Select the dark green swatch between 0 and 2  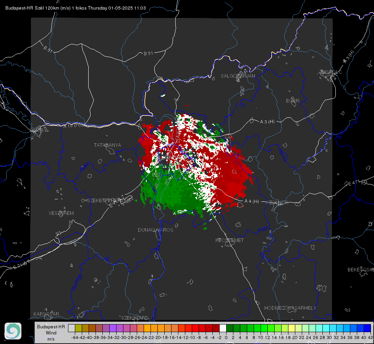(230, 328)
